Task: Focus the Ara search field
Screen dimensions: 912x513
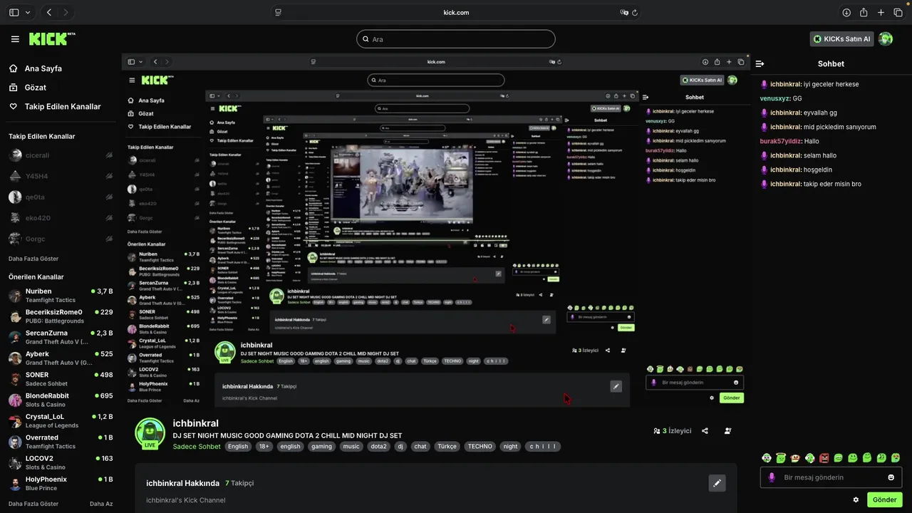Action: (456, 39)
